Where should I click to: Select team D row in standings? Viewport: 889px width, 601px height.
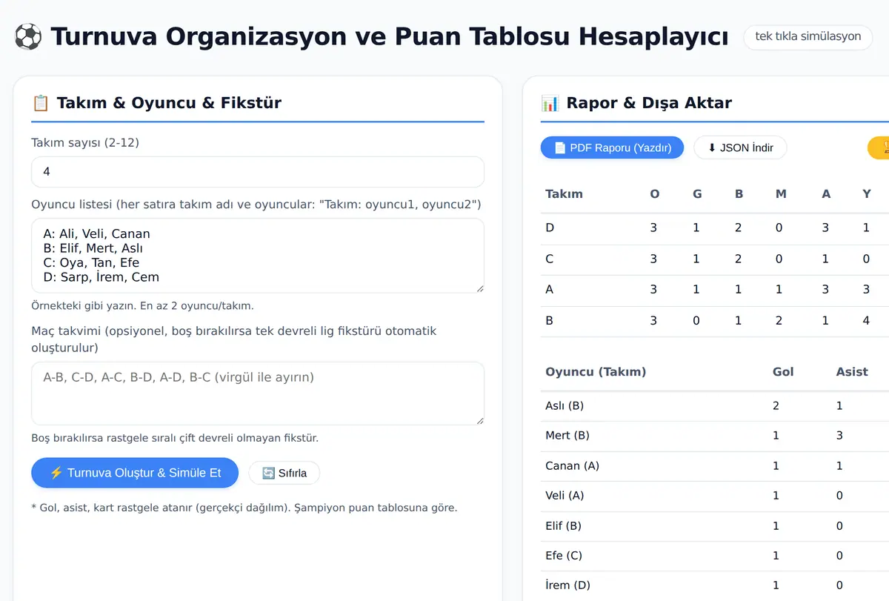point(715,228)
